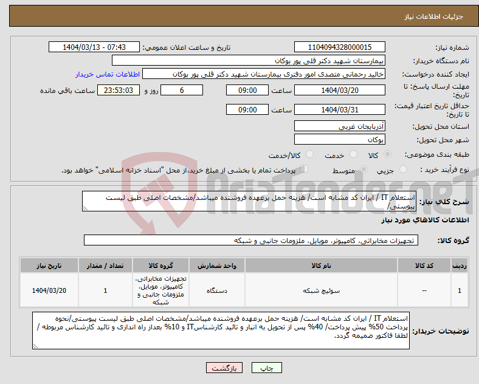Click the table cell with need date 1404/03/20

point(49,290)
